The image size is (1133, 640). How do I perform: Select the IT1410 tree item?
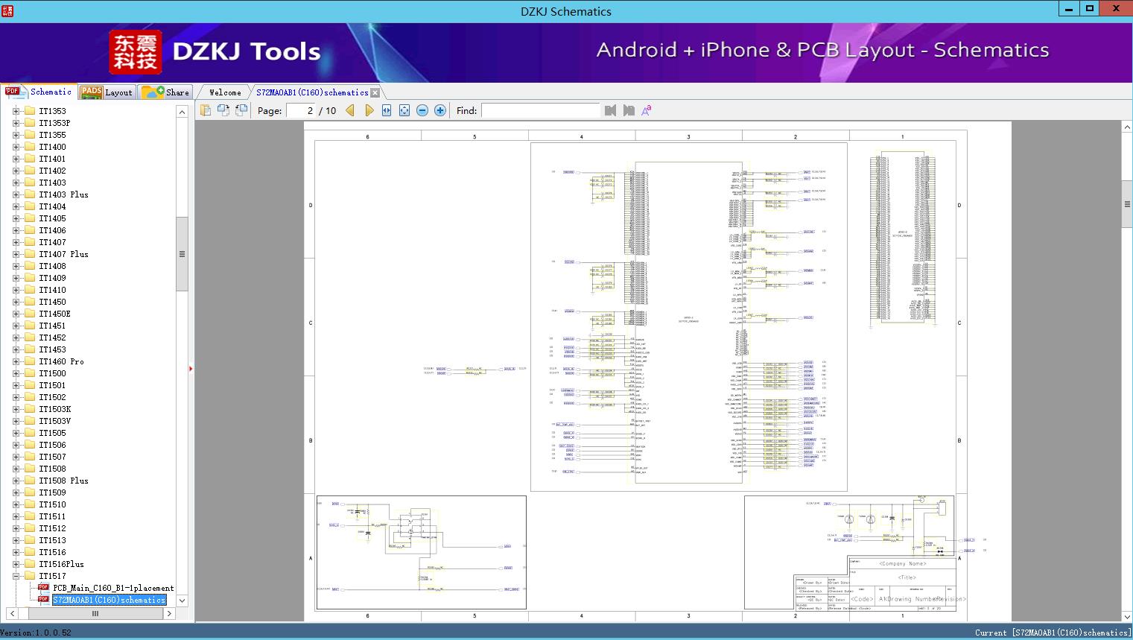(x=52, y=290)
